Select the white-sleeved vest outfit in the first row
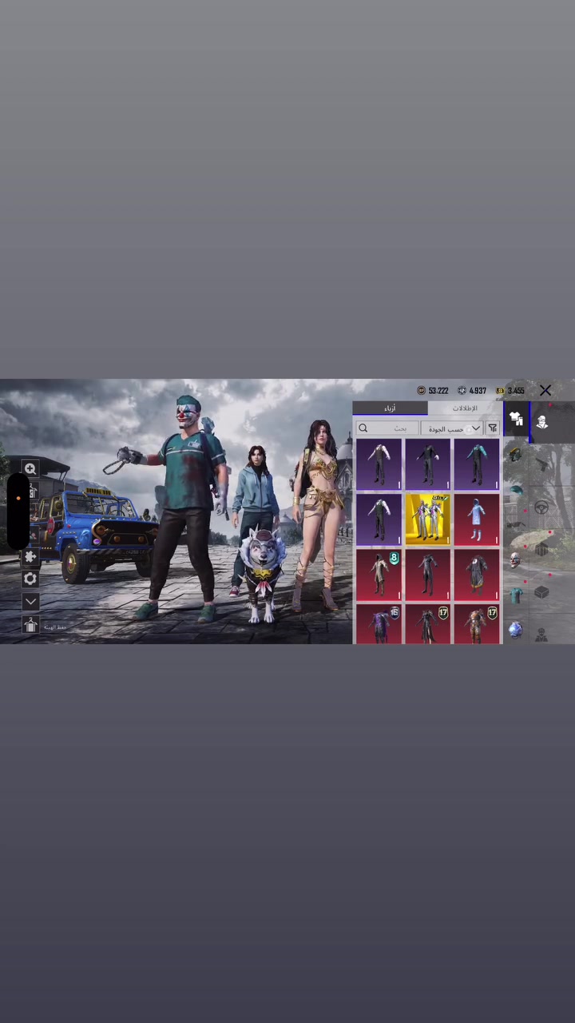 click(379, 464)
